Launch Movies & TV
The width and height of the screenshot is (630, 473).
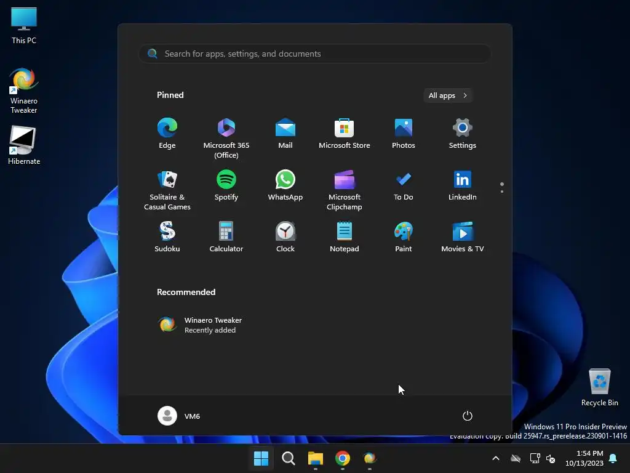463,237
